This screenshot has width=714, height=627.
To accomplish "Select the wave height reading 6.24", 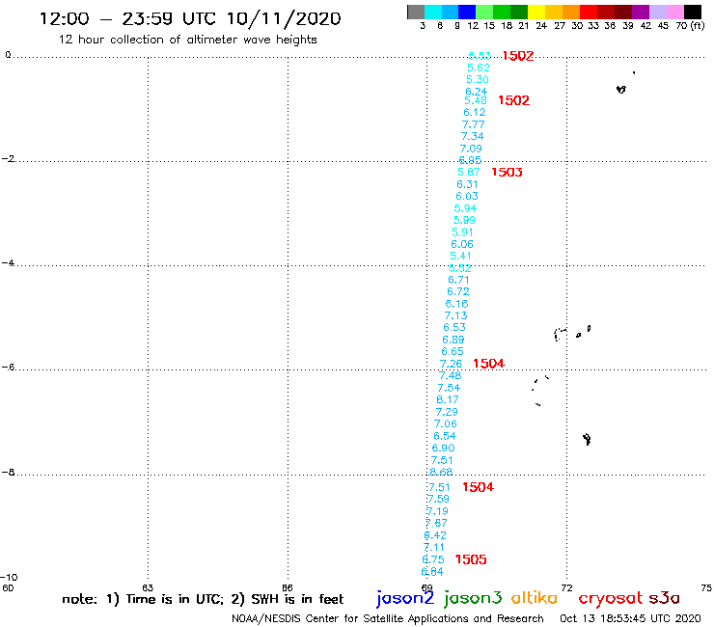I will pos(477,92).
